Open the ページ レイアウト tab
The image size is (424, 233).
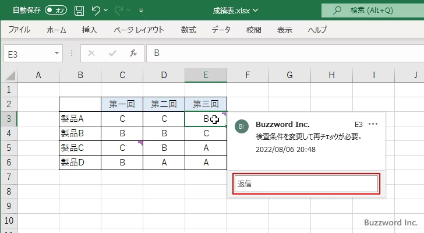click(139, 30)
